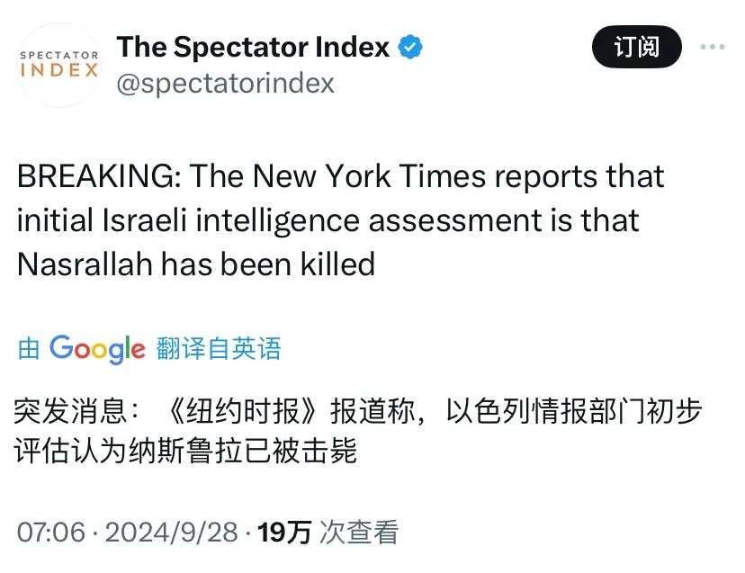Image resolution: width=745 pixels, height=573 pixels.
Task: Open the three-dot more options menu
Action: click(712, 48)
